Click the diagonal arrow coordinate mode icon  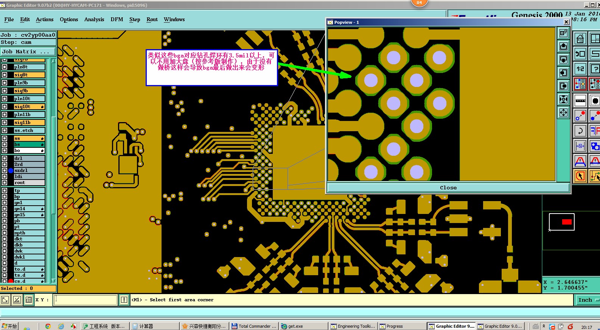(5, 300)
